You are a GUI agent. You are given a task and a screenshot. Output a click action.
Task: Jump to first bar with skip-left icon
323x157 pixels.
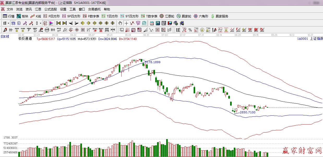click(x=58, y=23)
